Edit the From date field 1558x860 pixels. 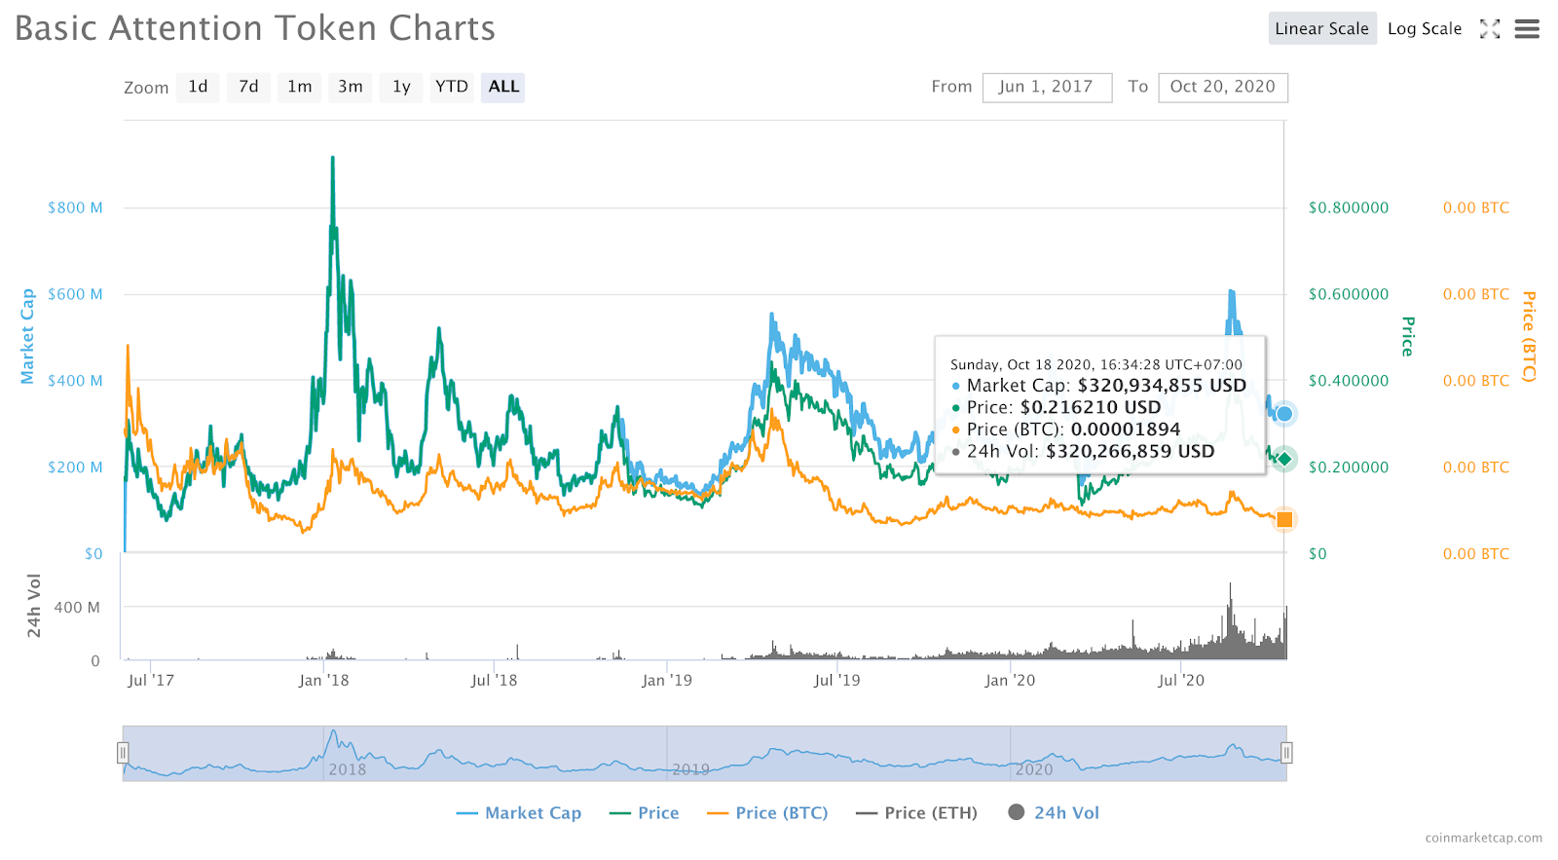[1047, 87]
